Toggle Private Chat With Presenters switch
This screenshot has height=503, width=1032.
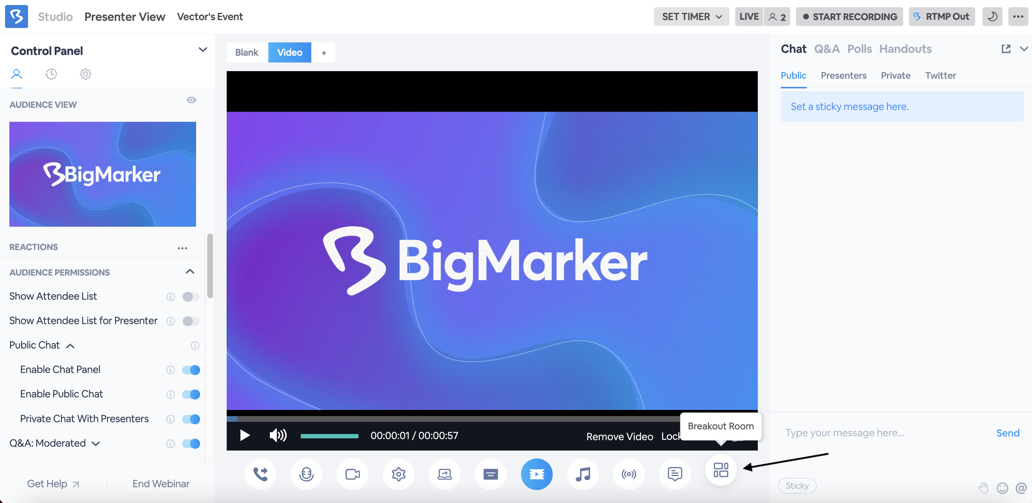pos(191,419)
